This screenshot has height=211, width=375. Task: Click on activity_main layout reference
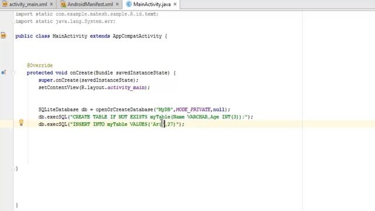[126, 87]
